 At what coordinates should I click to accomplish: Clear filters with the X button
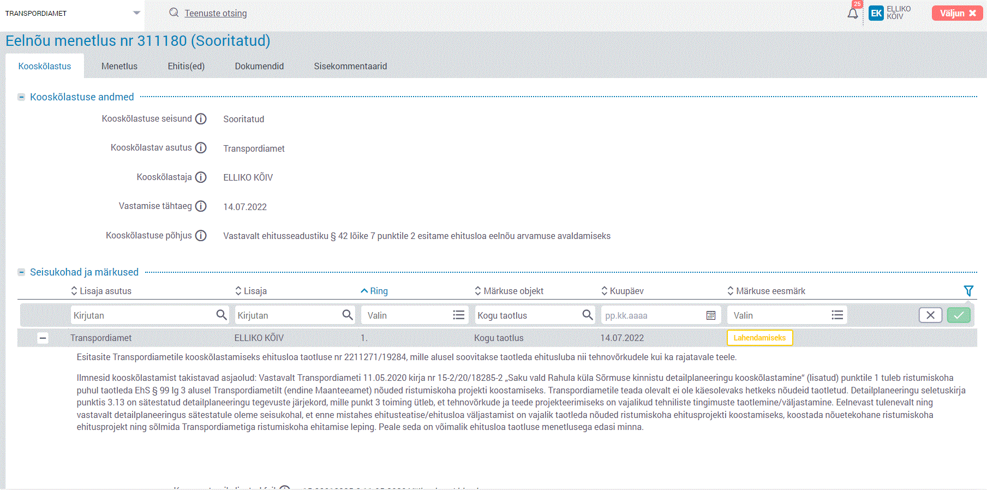coord(930,315)
